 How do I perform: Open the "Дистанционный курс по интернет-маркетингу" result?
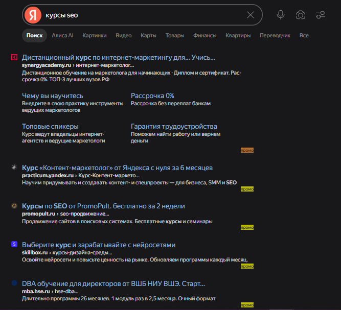click(x=118, y=58)
